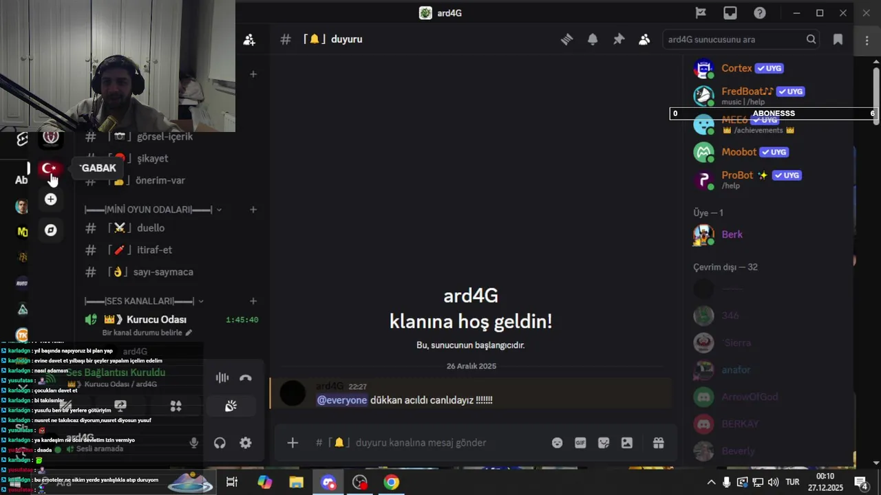Open the help question mark icon
This screenshot has width=881, height=495.
[x=760, y=12]
